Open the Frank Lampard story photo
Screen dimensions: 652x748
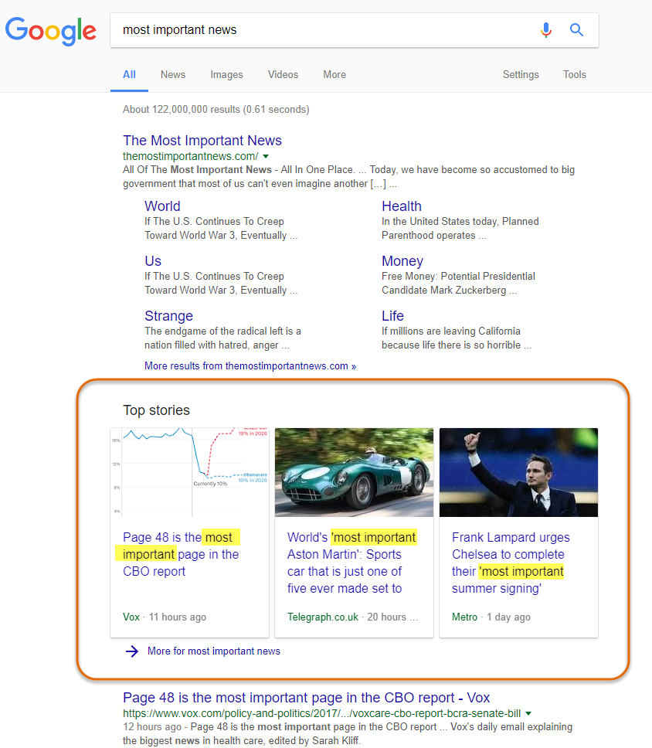coord(518,472)
